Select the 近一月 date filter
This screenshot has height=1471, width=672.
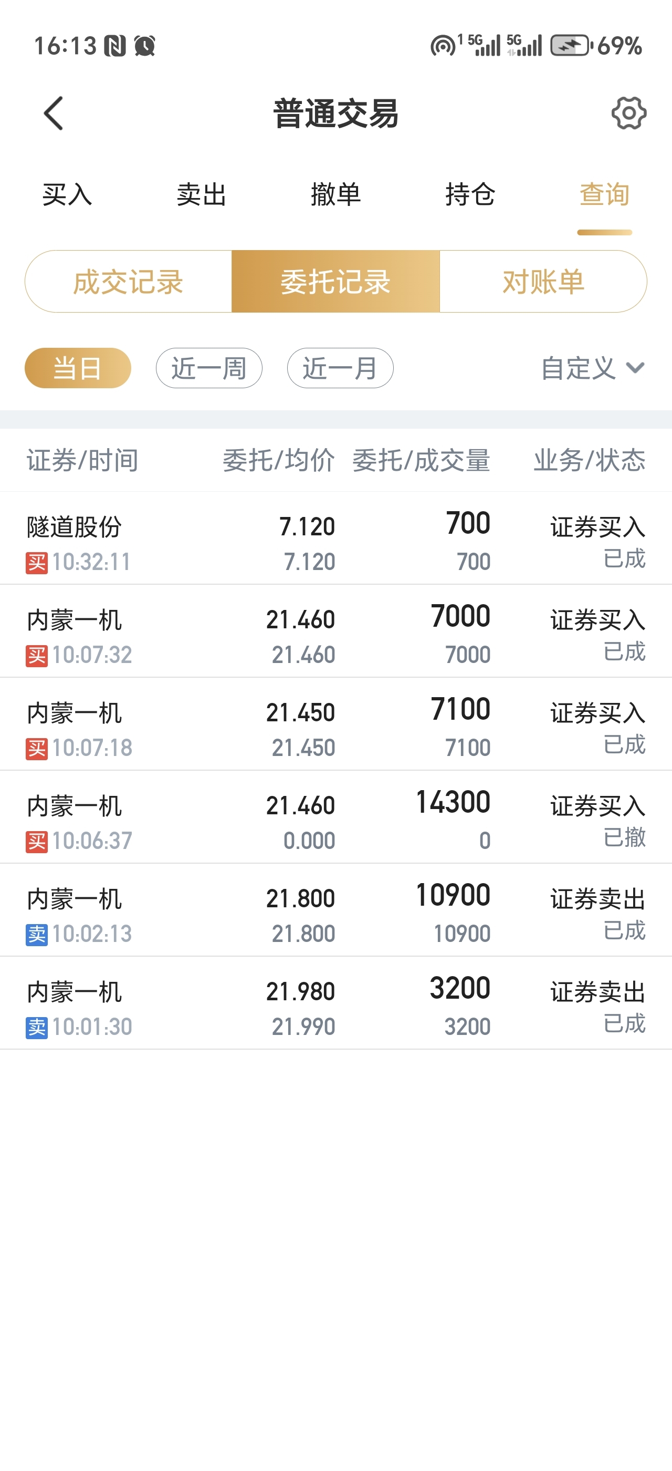click(340, 368)
